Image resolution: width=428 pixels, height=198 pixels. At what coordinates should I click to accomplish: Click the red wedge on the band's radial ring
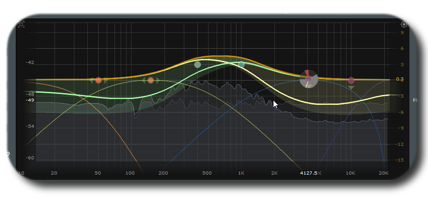point(307,72)
